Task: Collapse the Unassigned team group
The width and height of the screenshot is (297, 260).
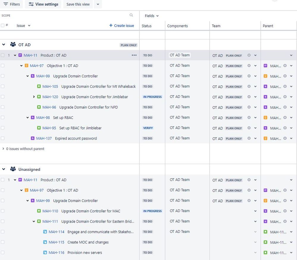Action: [4, 169]
